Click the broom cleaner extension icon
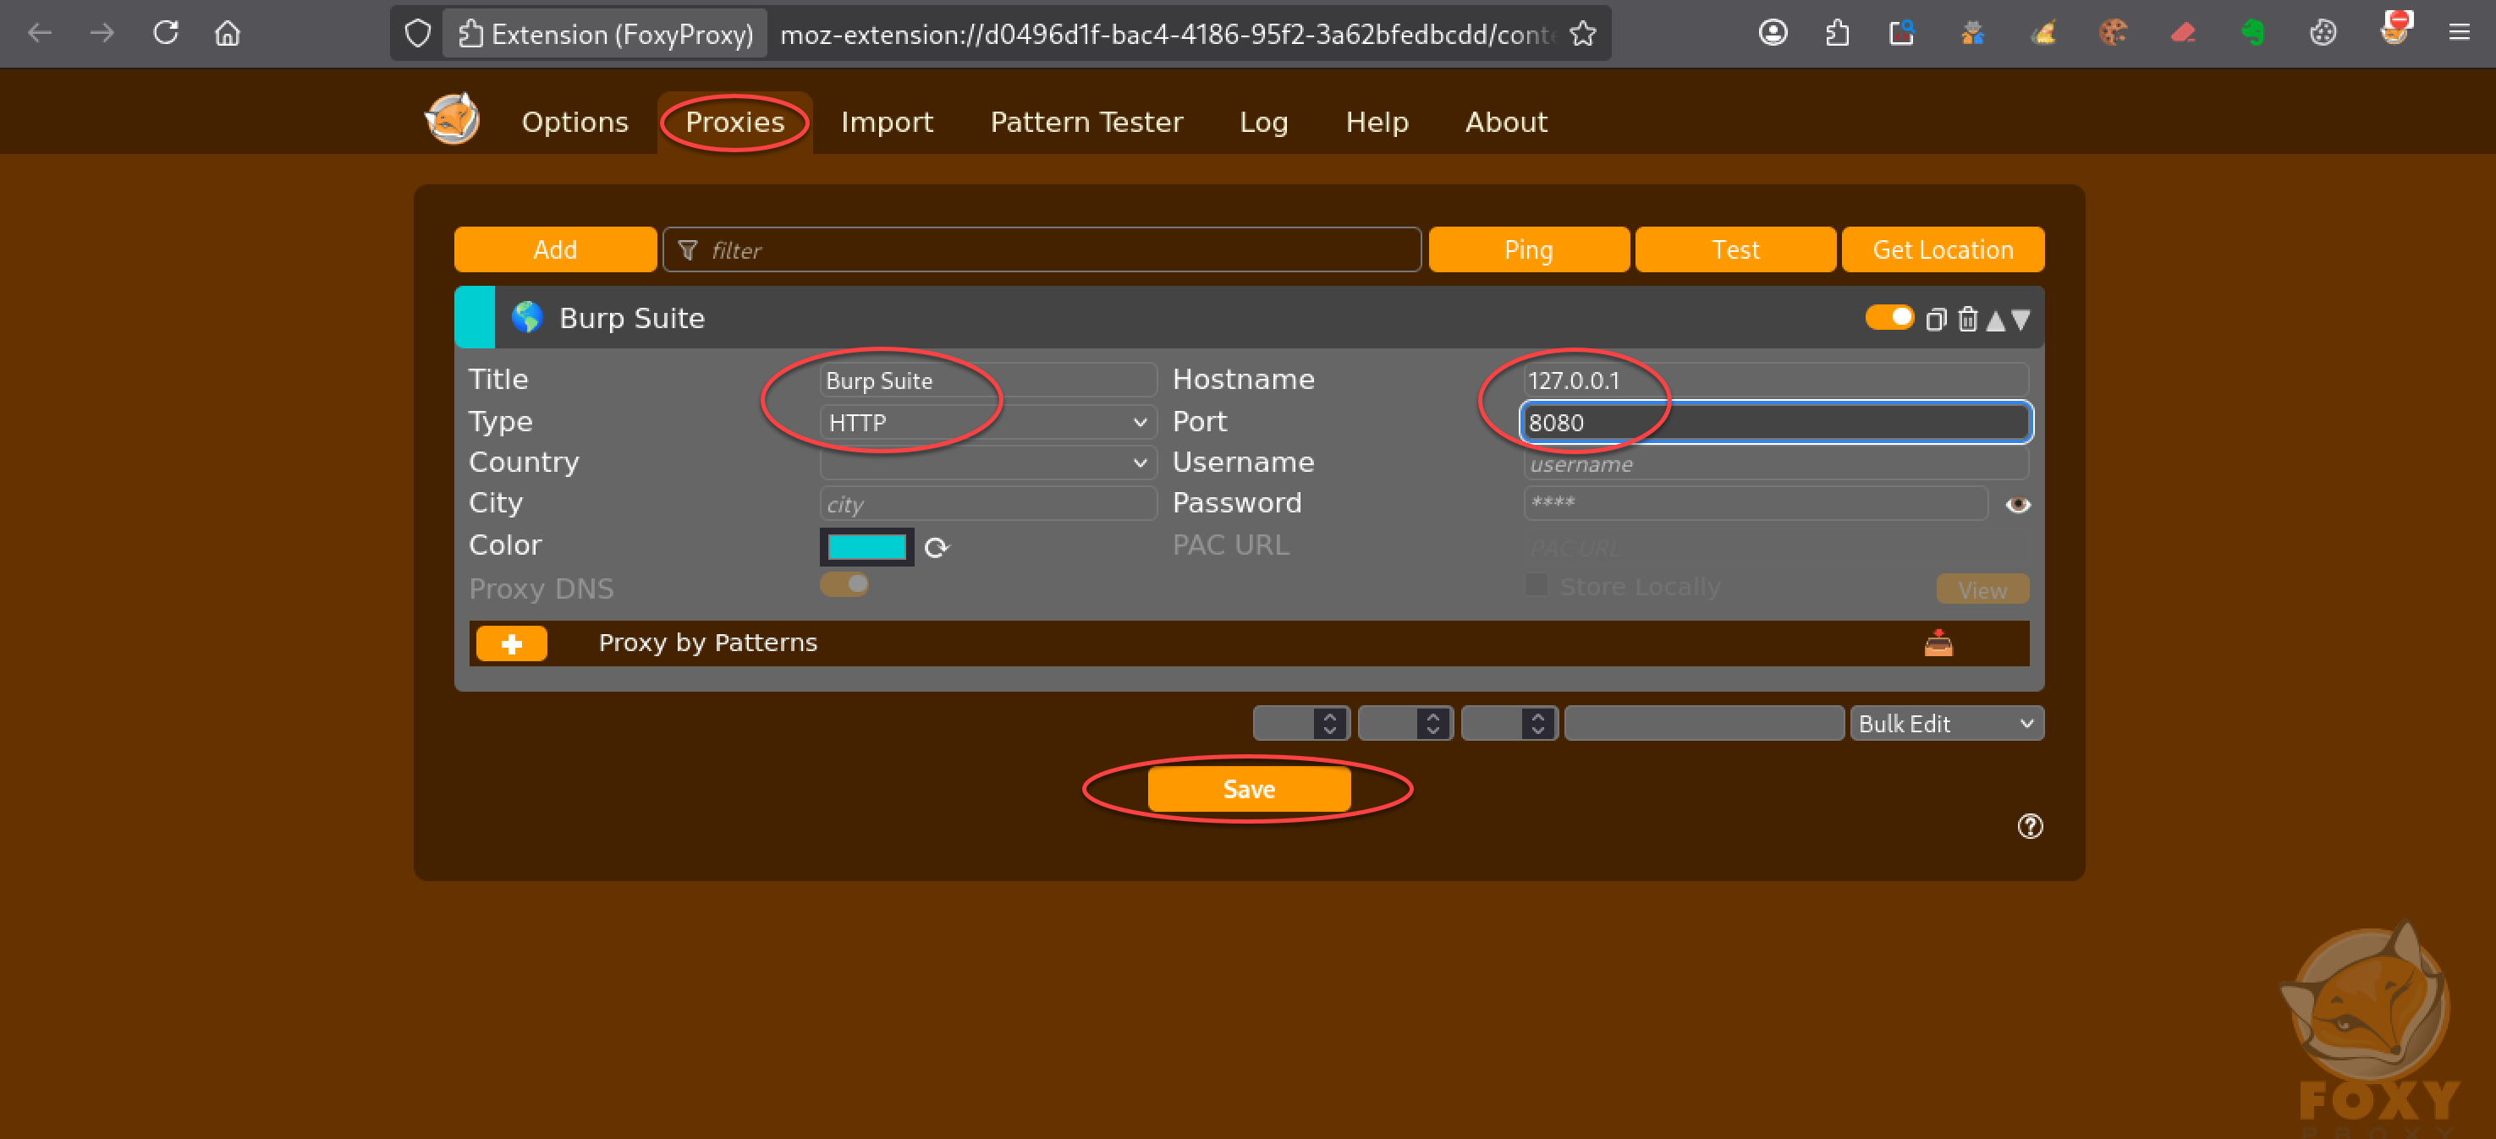Image resolution: width=2496 pixels, height=1139 pixels. point(2043,33)
